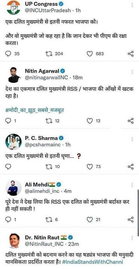This screenshot has height=269, width=139.
Task: Share the Nitin Agarwal tweet
Action: point(130,121)
